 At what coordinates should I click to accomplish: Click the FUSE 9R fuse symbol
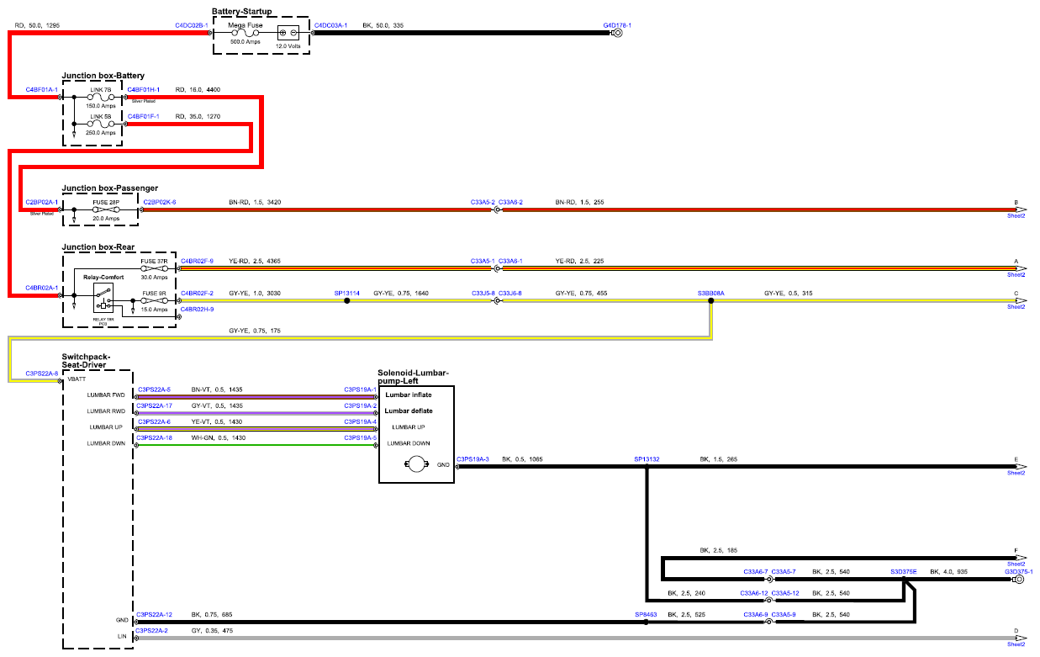[153, 300]
